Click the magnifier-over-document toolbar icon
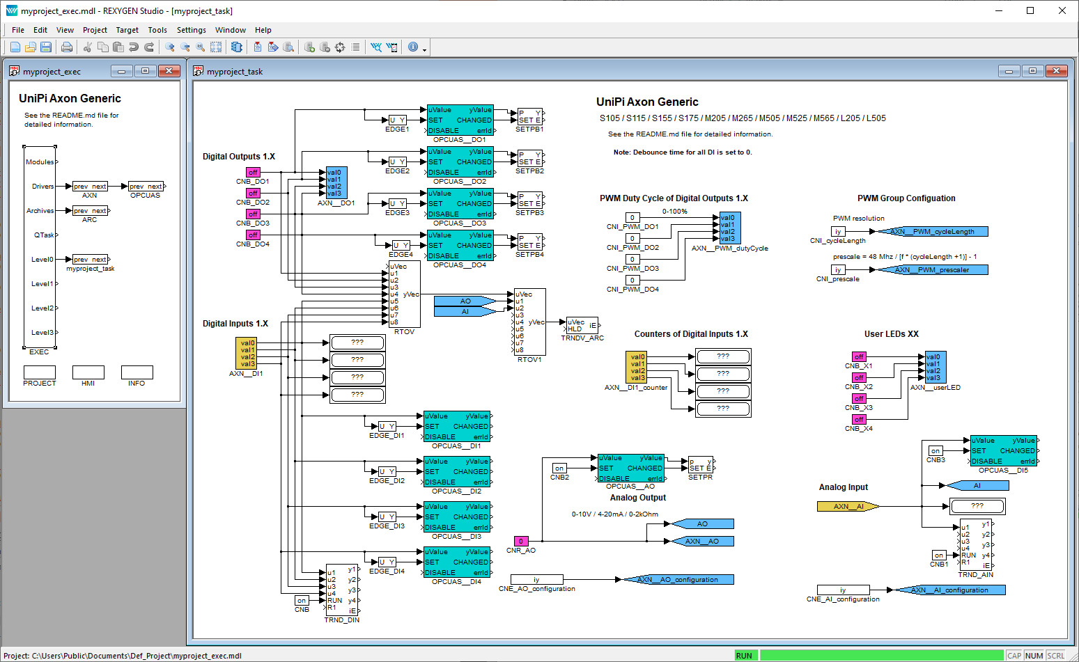1079x662 pixels. [288, 47]
